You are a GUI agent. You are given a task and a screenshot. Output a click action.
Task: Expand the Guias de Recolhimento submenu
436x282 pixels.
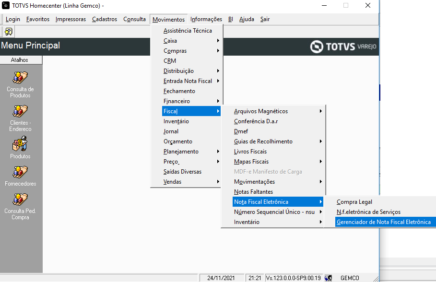(x=278, y=141)
